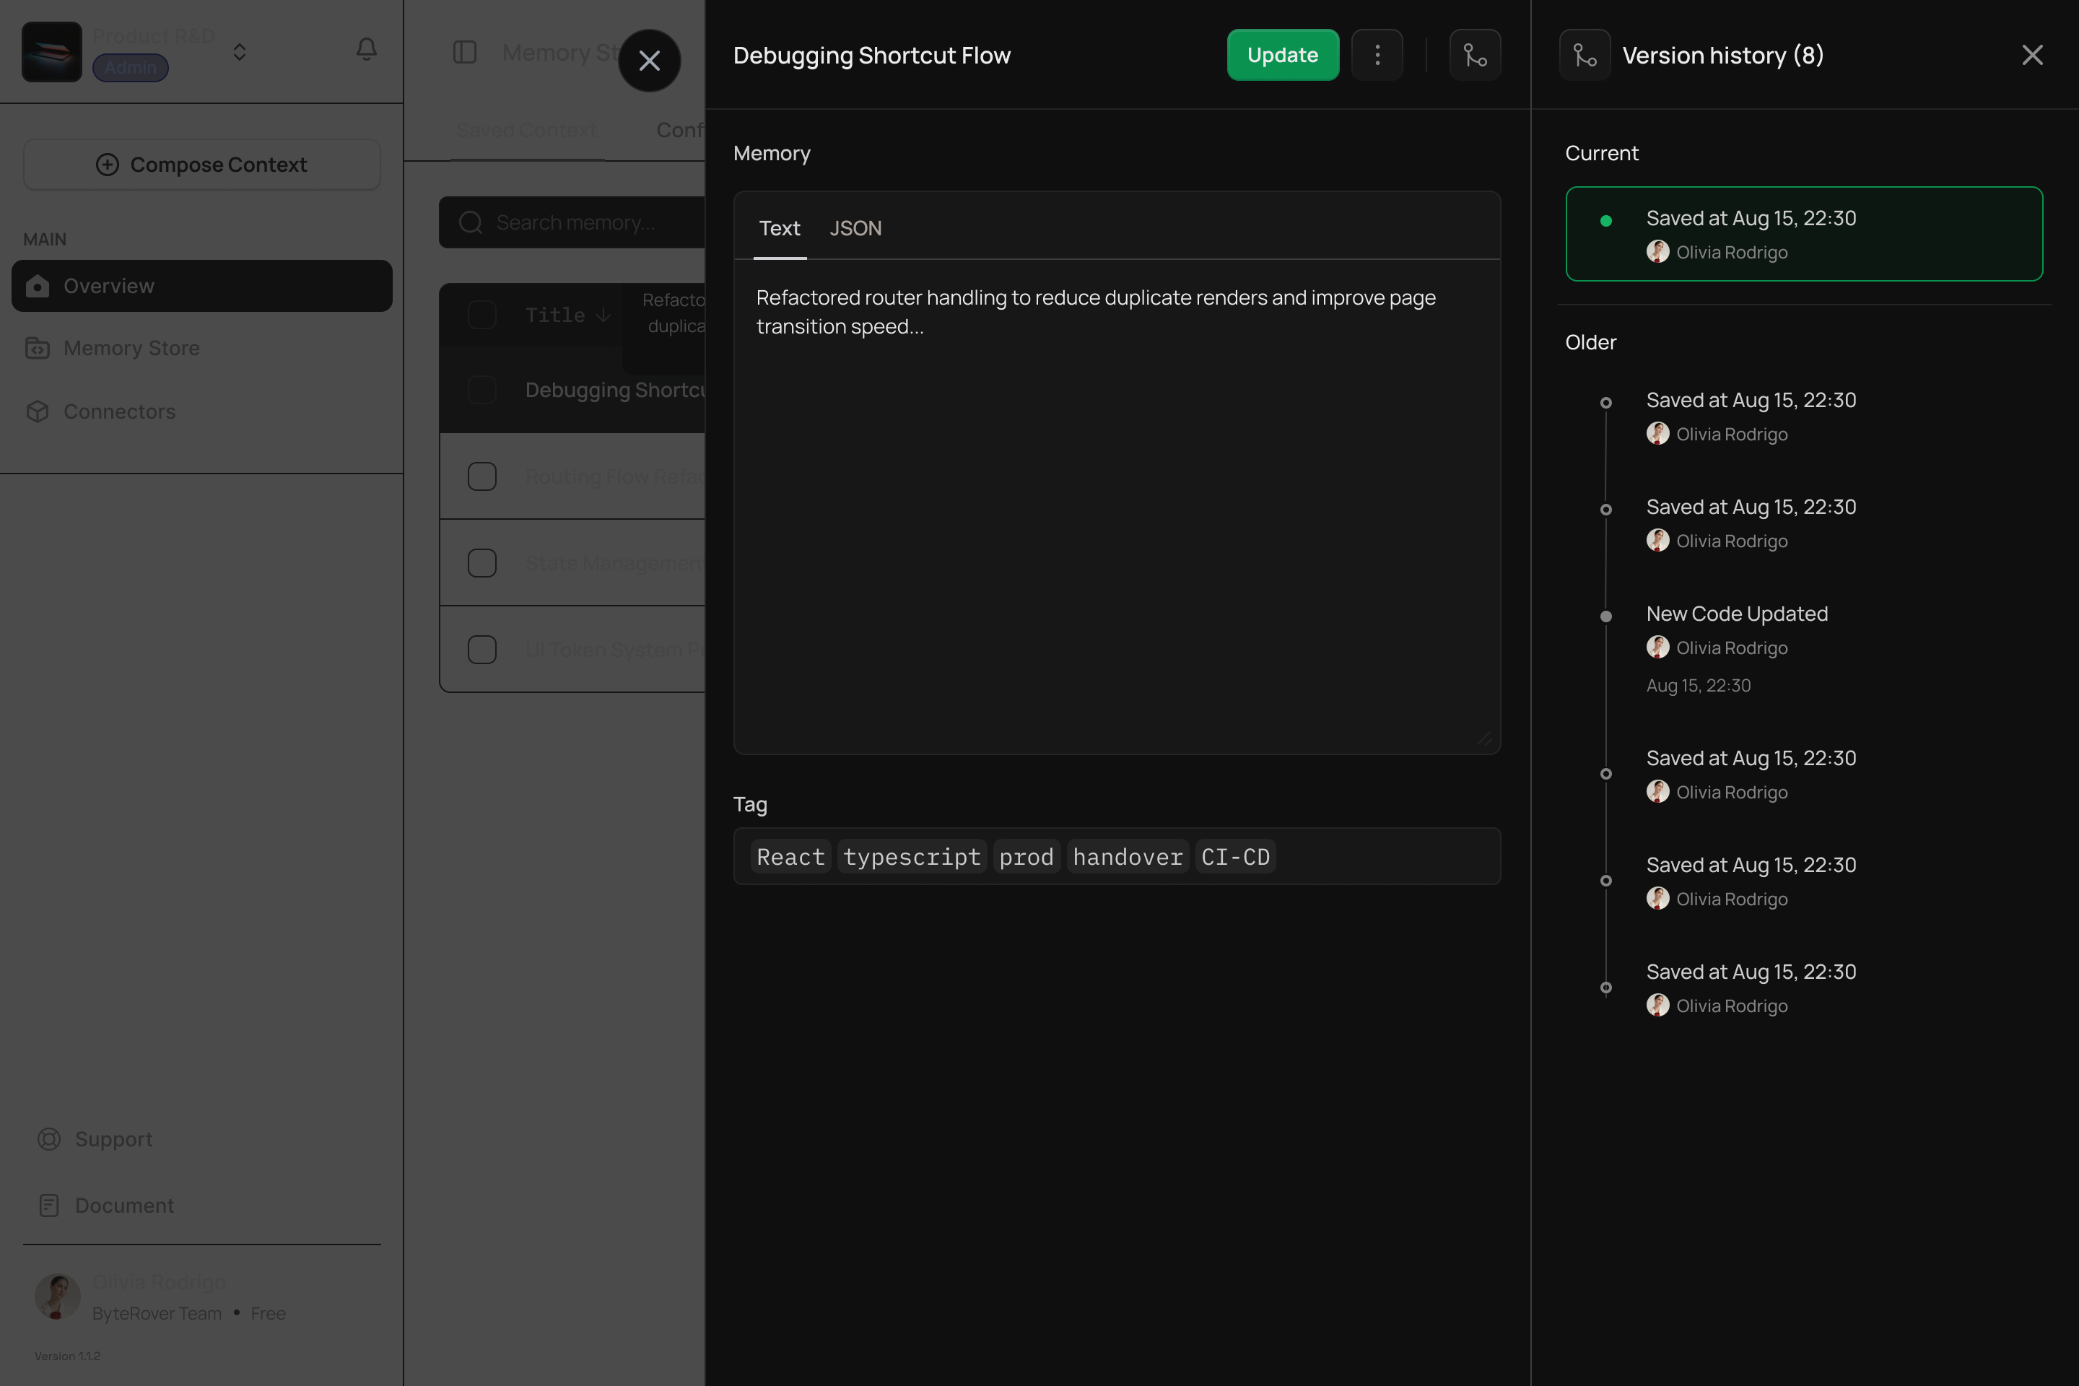Click the Compose Context button

coord(201,165)
